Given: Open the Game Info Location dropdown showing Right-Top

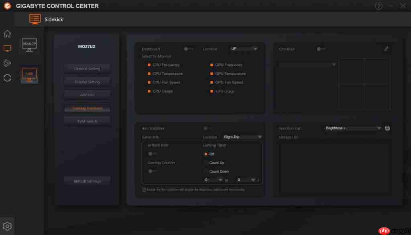Looking at the screenshot, I should coord(242,137).
